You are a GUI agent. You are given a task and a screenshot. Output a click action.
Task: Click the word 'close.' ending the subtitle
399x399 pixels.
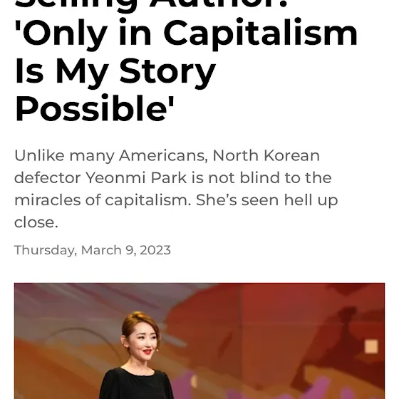(36, 222)
